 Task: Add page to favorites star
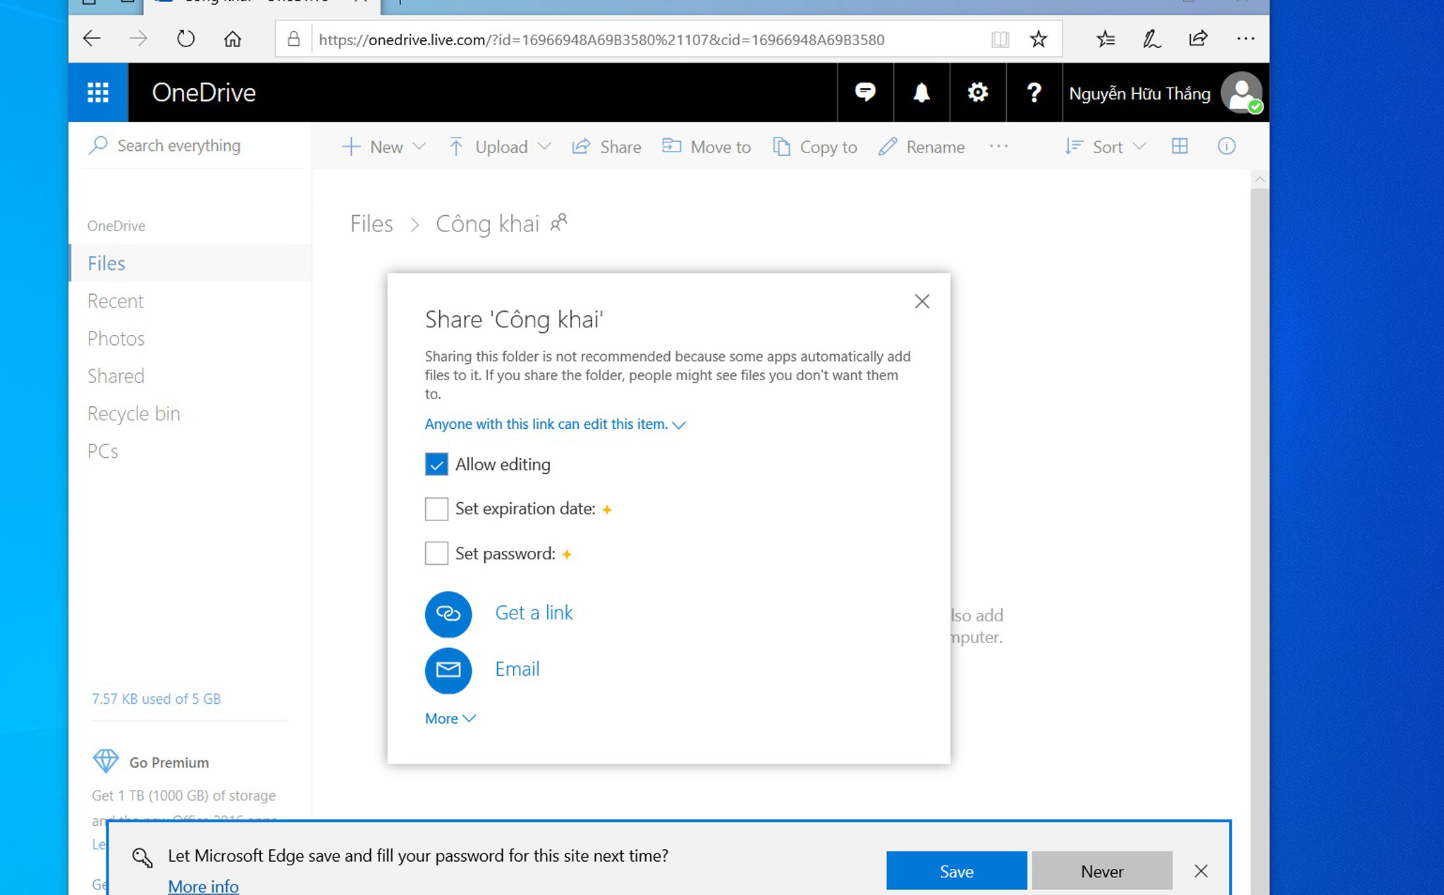coord(1038,39)
